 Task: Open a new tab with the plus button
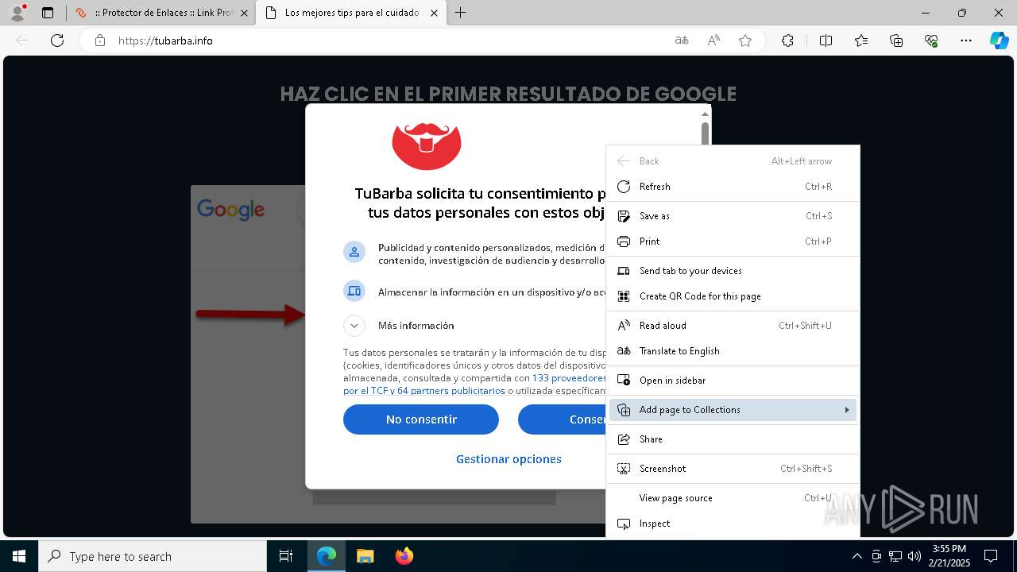(461, 13)
